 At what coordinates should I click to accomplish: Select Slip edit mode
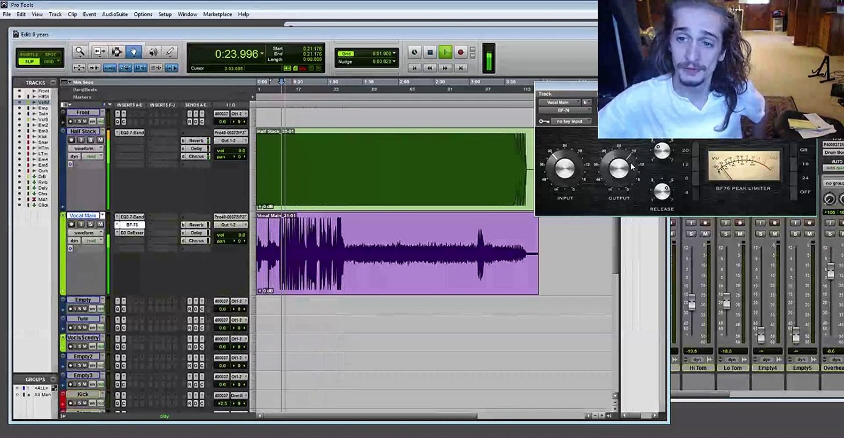[x=29, y=61]
